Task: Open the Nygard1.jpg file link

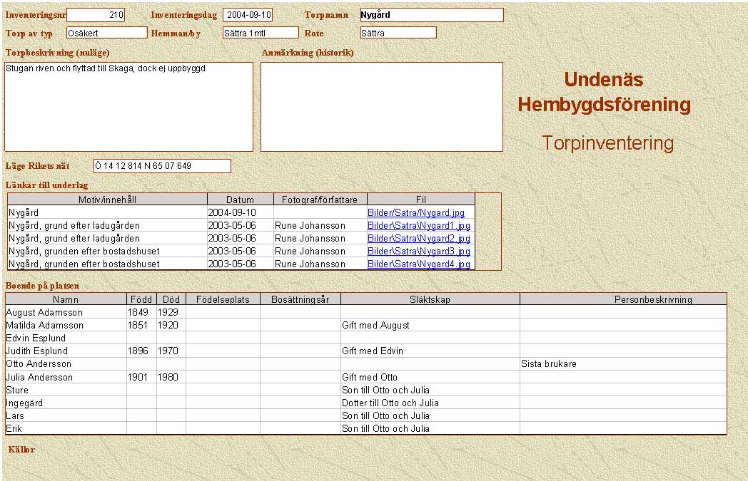Action: point(419,225)
